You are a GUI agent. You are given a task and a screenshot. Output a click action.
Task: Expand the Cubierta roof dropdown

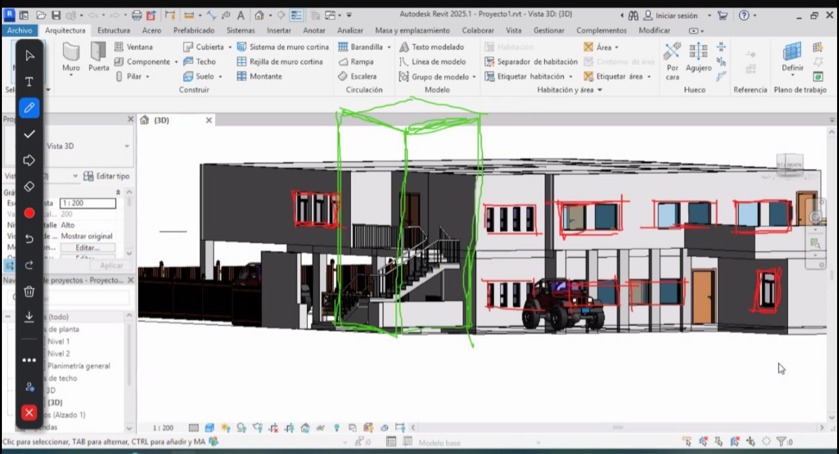[230, 47]
